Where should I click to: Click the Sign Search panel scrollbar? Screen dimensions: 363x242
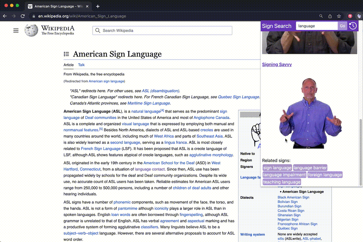tap(360, 152)
